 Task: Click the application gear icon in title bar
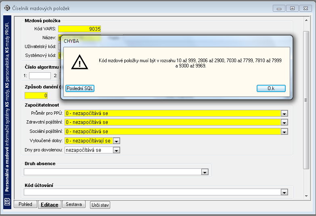tap(7, 8)
